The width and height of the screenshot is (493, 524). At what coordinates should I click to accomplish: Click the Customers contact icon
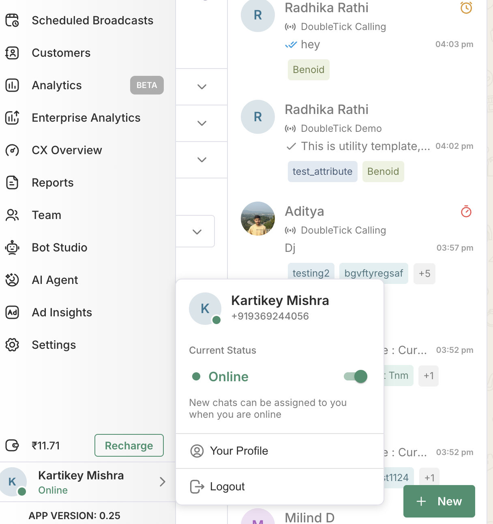coord(12,53)
